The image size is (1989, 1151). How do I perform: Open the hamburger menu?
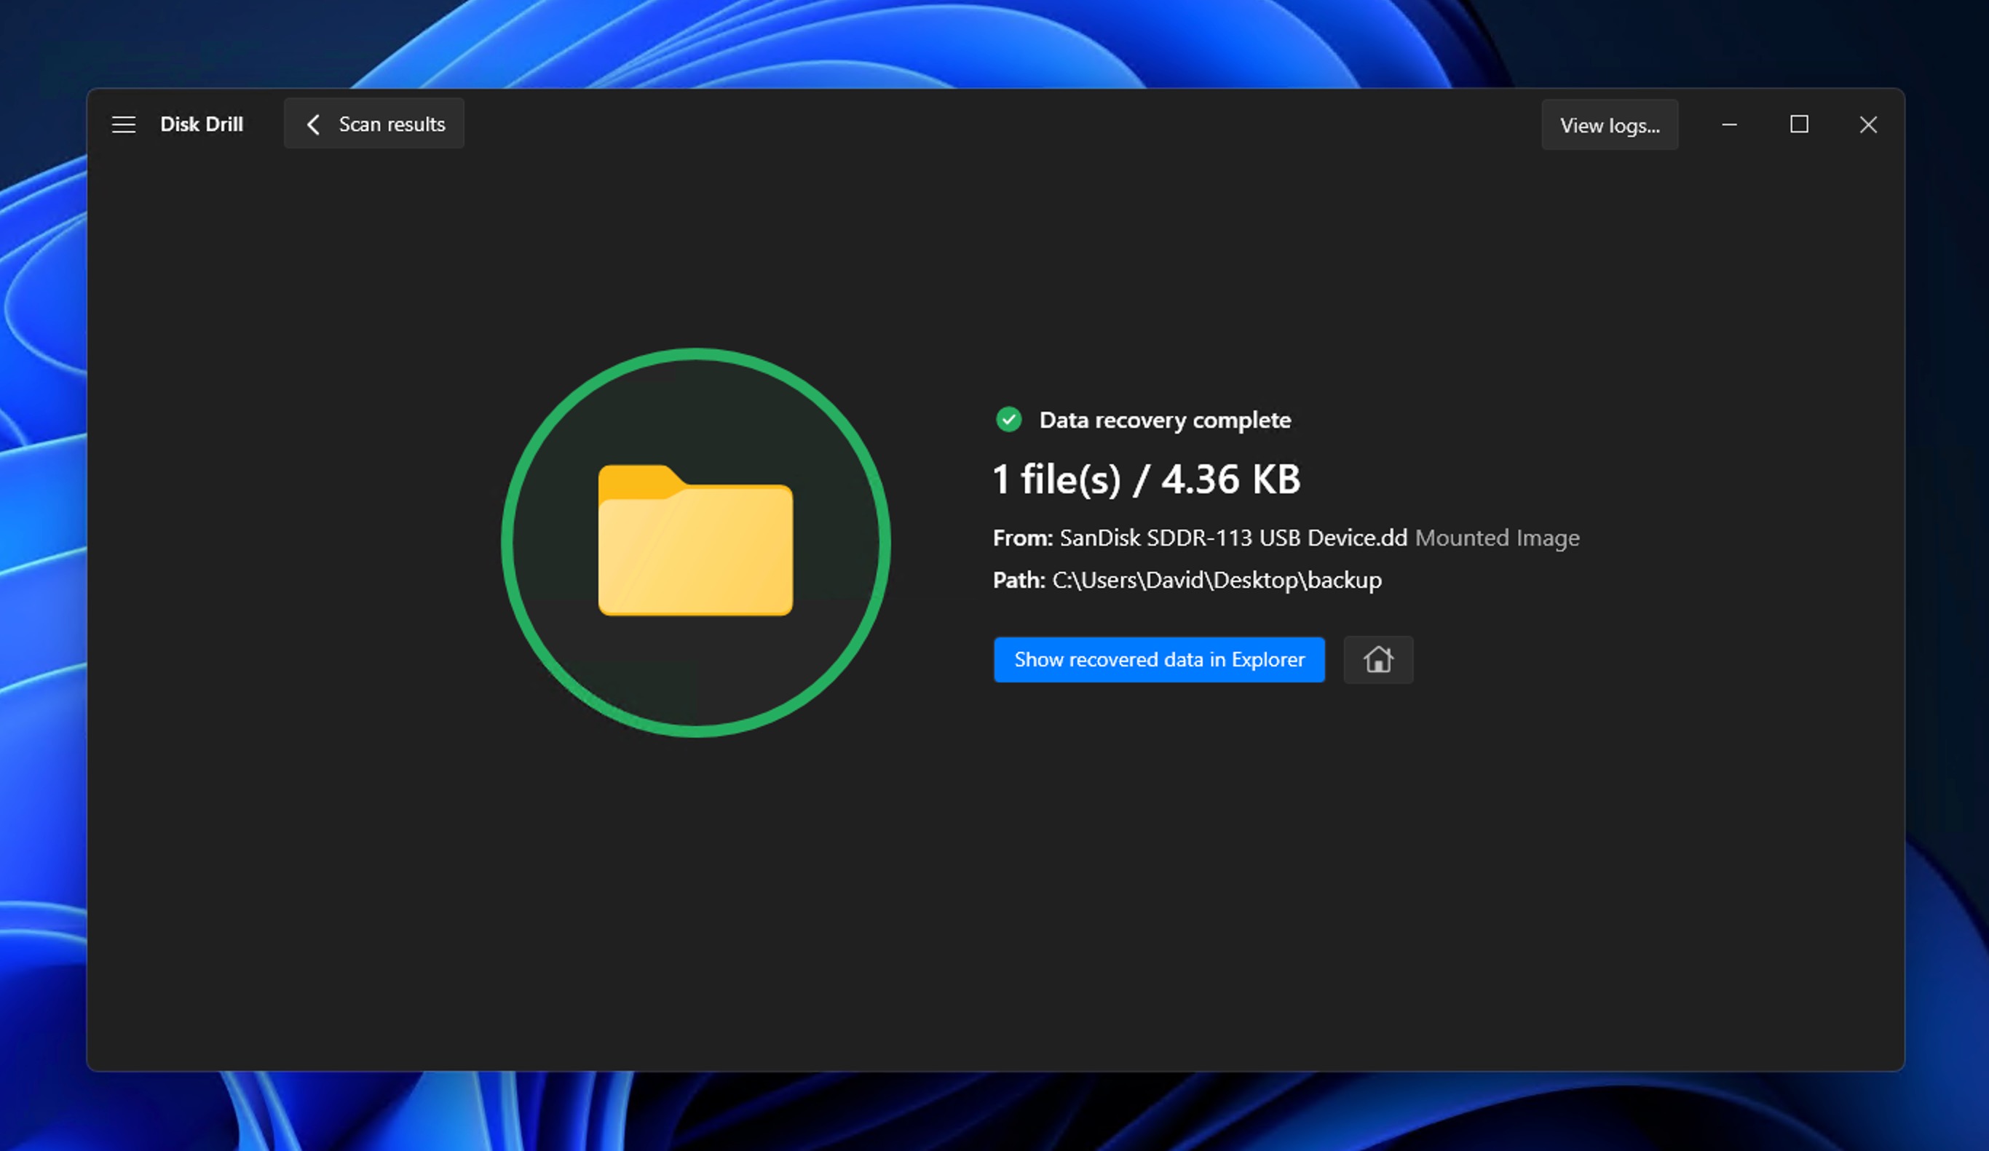pyautogui.click(x=123, y=124)
